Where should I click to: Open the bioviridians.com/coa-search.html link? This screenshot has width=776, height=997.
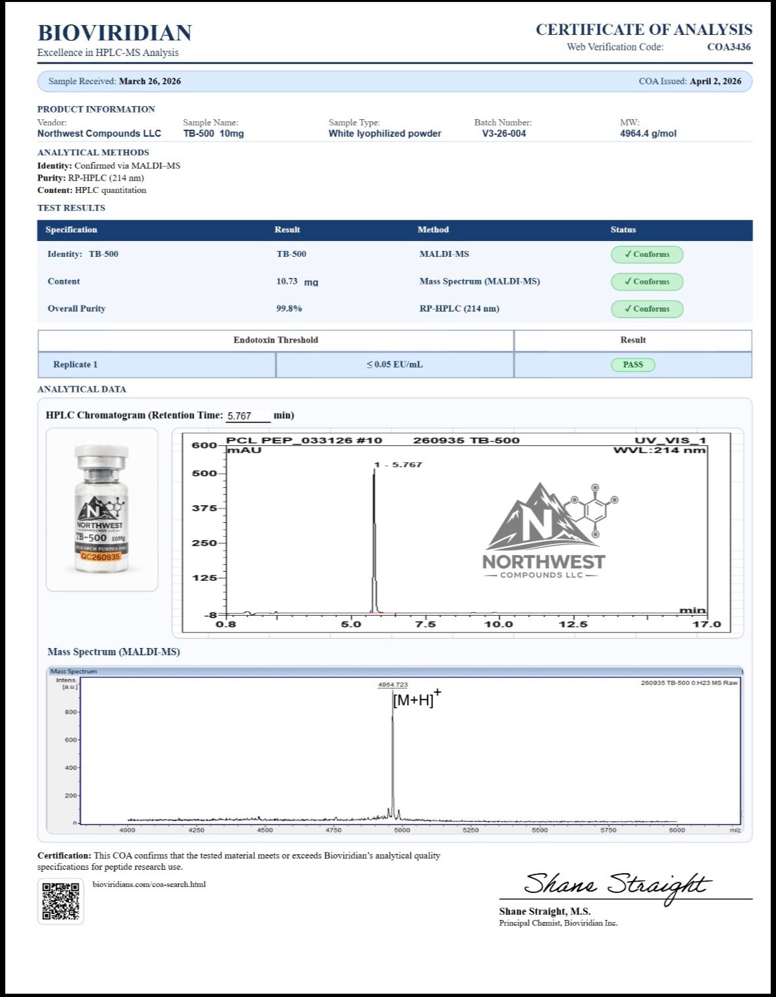tap(149, 884)
